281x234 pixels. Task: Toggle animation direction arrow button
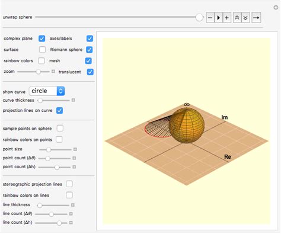pyautogui.click(x=256, y=18)
